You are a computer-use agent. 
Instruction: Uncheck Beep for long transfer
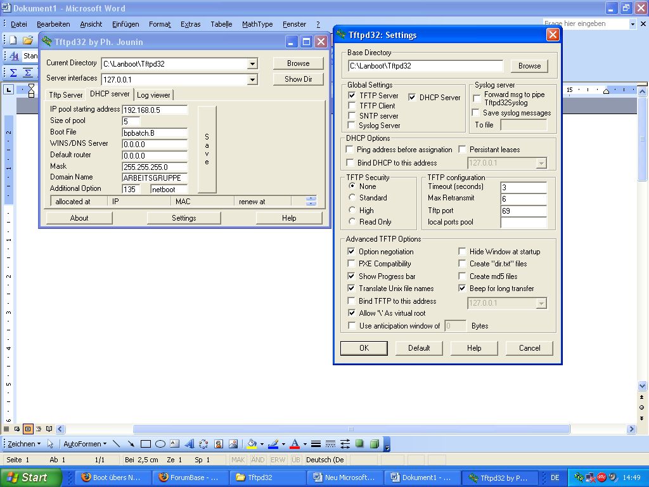tap(462, 289)
